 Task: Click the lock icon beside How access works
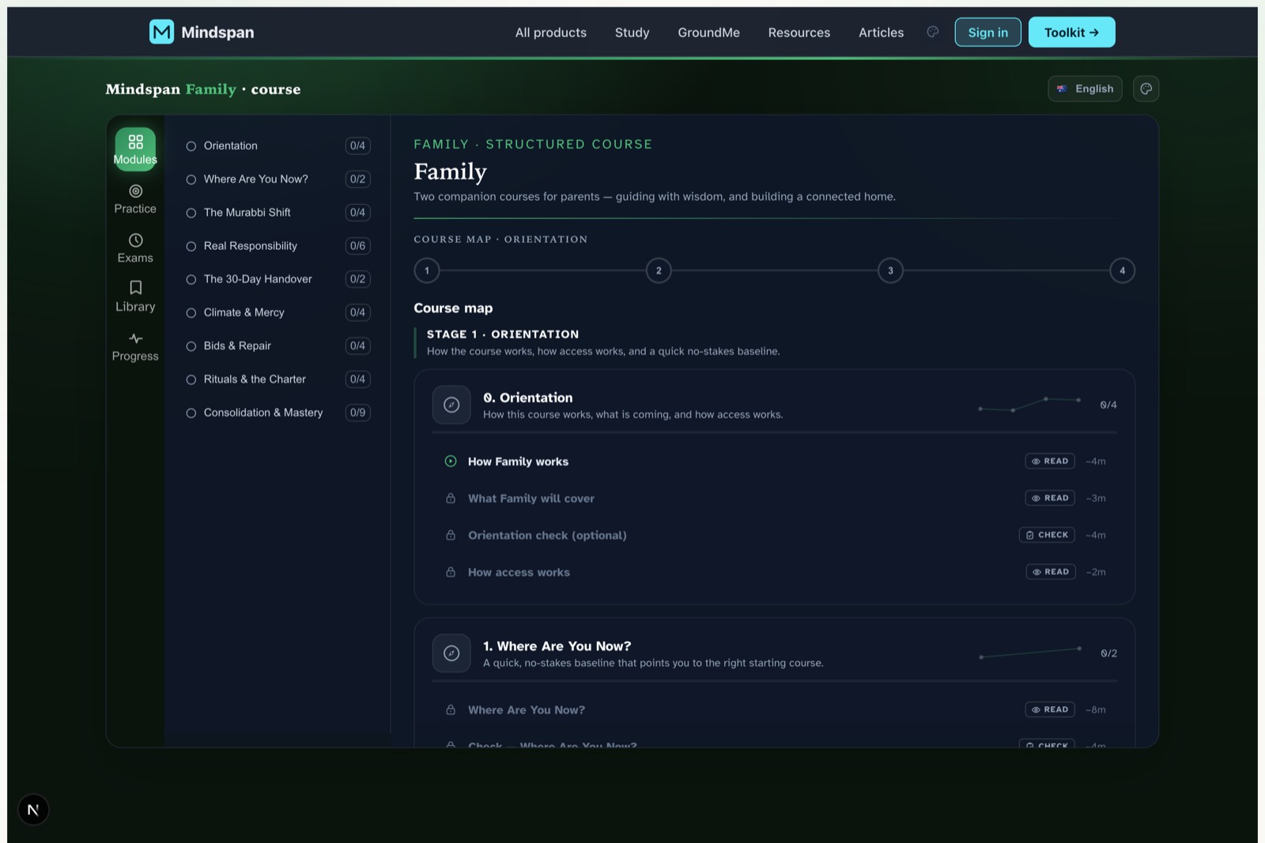451,572
